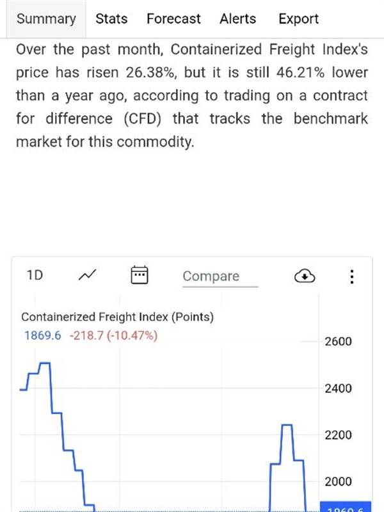
Task: Click the summary paragraph about Containerized Freight Index
Action: [x=192, y=95]
